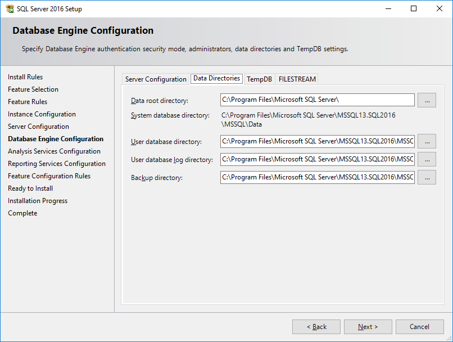Screen dimensions: 453x342
Task: Cancel the SQL Server setup
Action: point(419,327)
